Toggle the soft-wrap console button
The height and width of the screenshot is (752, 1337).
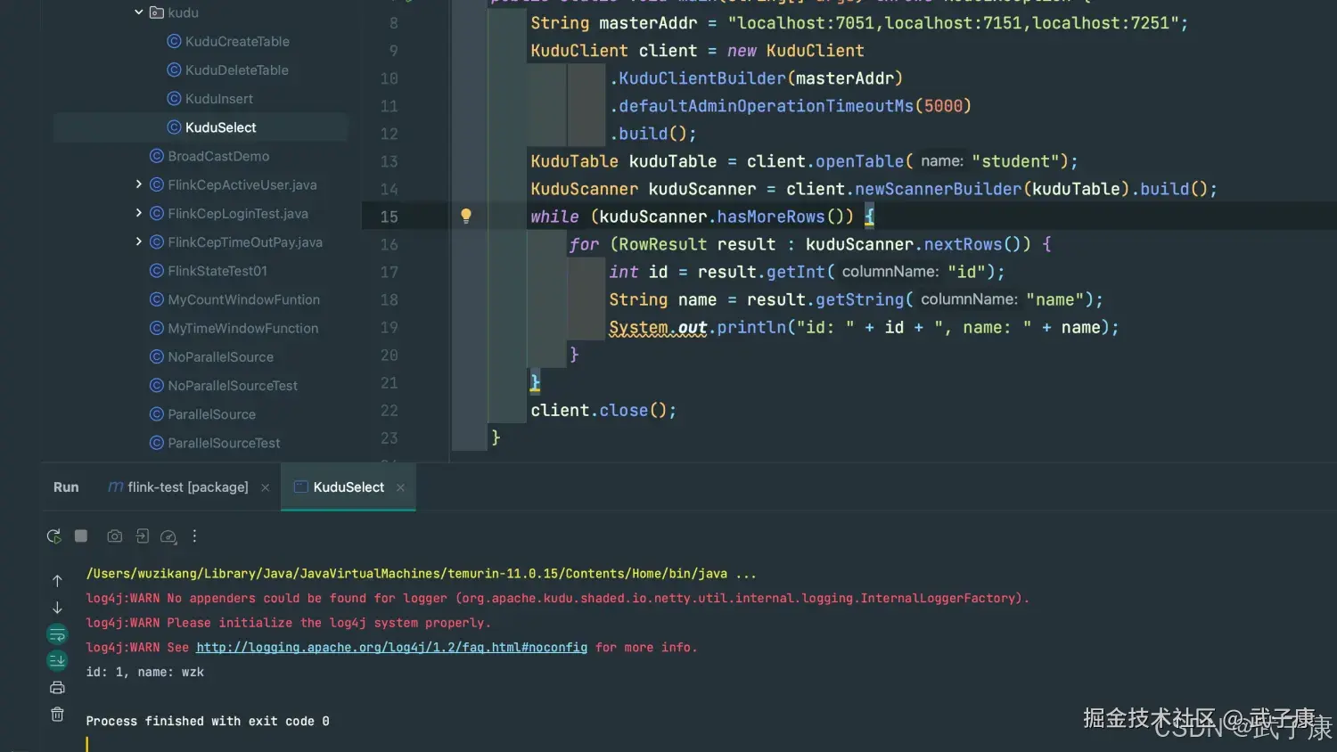click(57, 634)
